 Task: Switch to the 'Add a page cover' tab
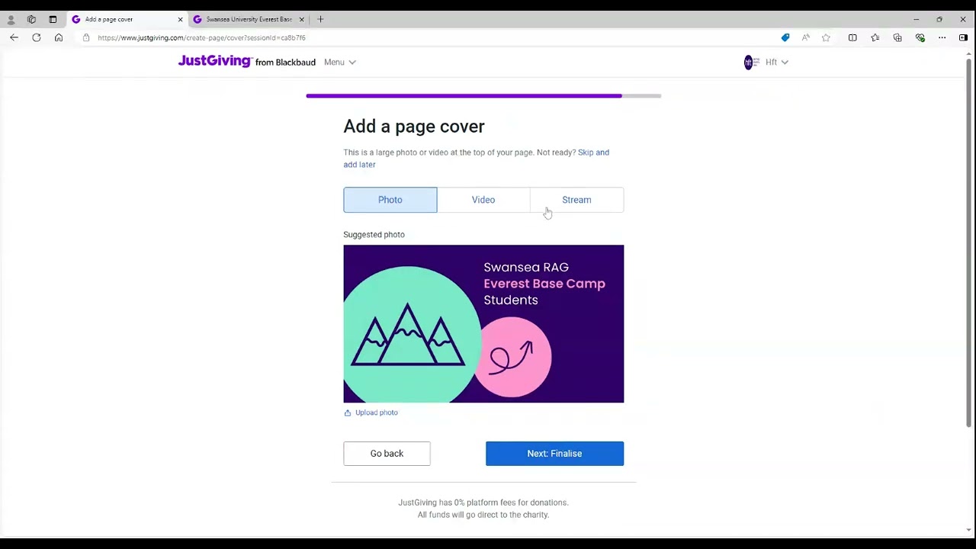coord(127,19)
